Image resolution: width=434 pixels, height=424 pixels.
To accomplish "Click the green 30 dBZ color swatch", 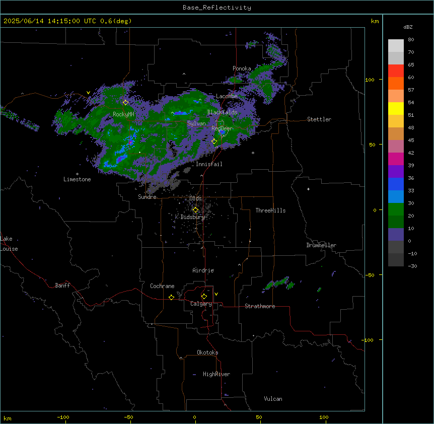I will pos(396,209).
